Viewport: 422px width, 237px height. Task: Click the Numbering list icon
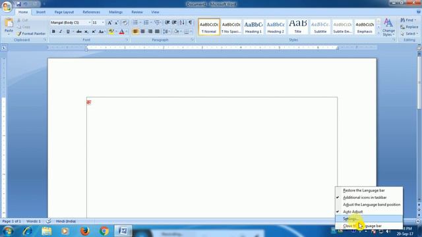point(146,22)
